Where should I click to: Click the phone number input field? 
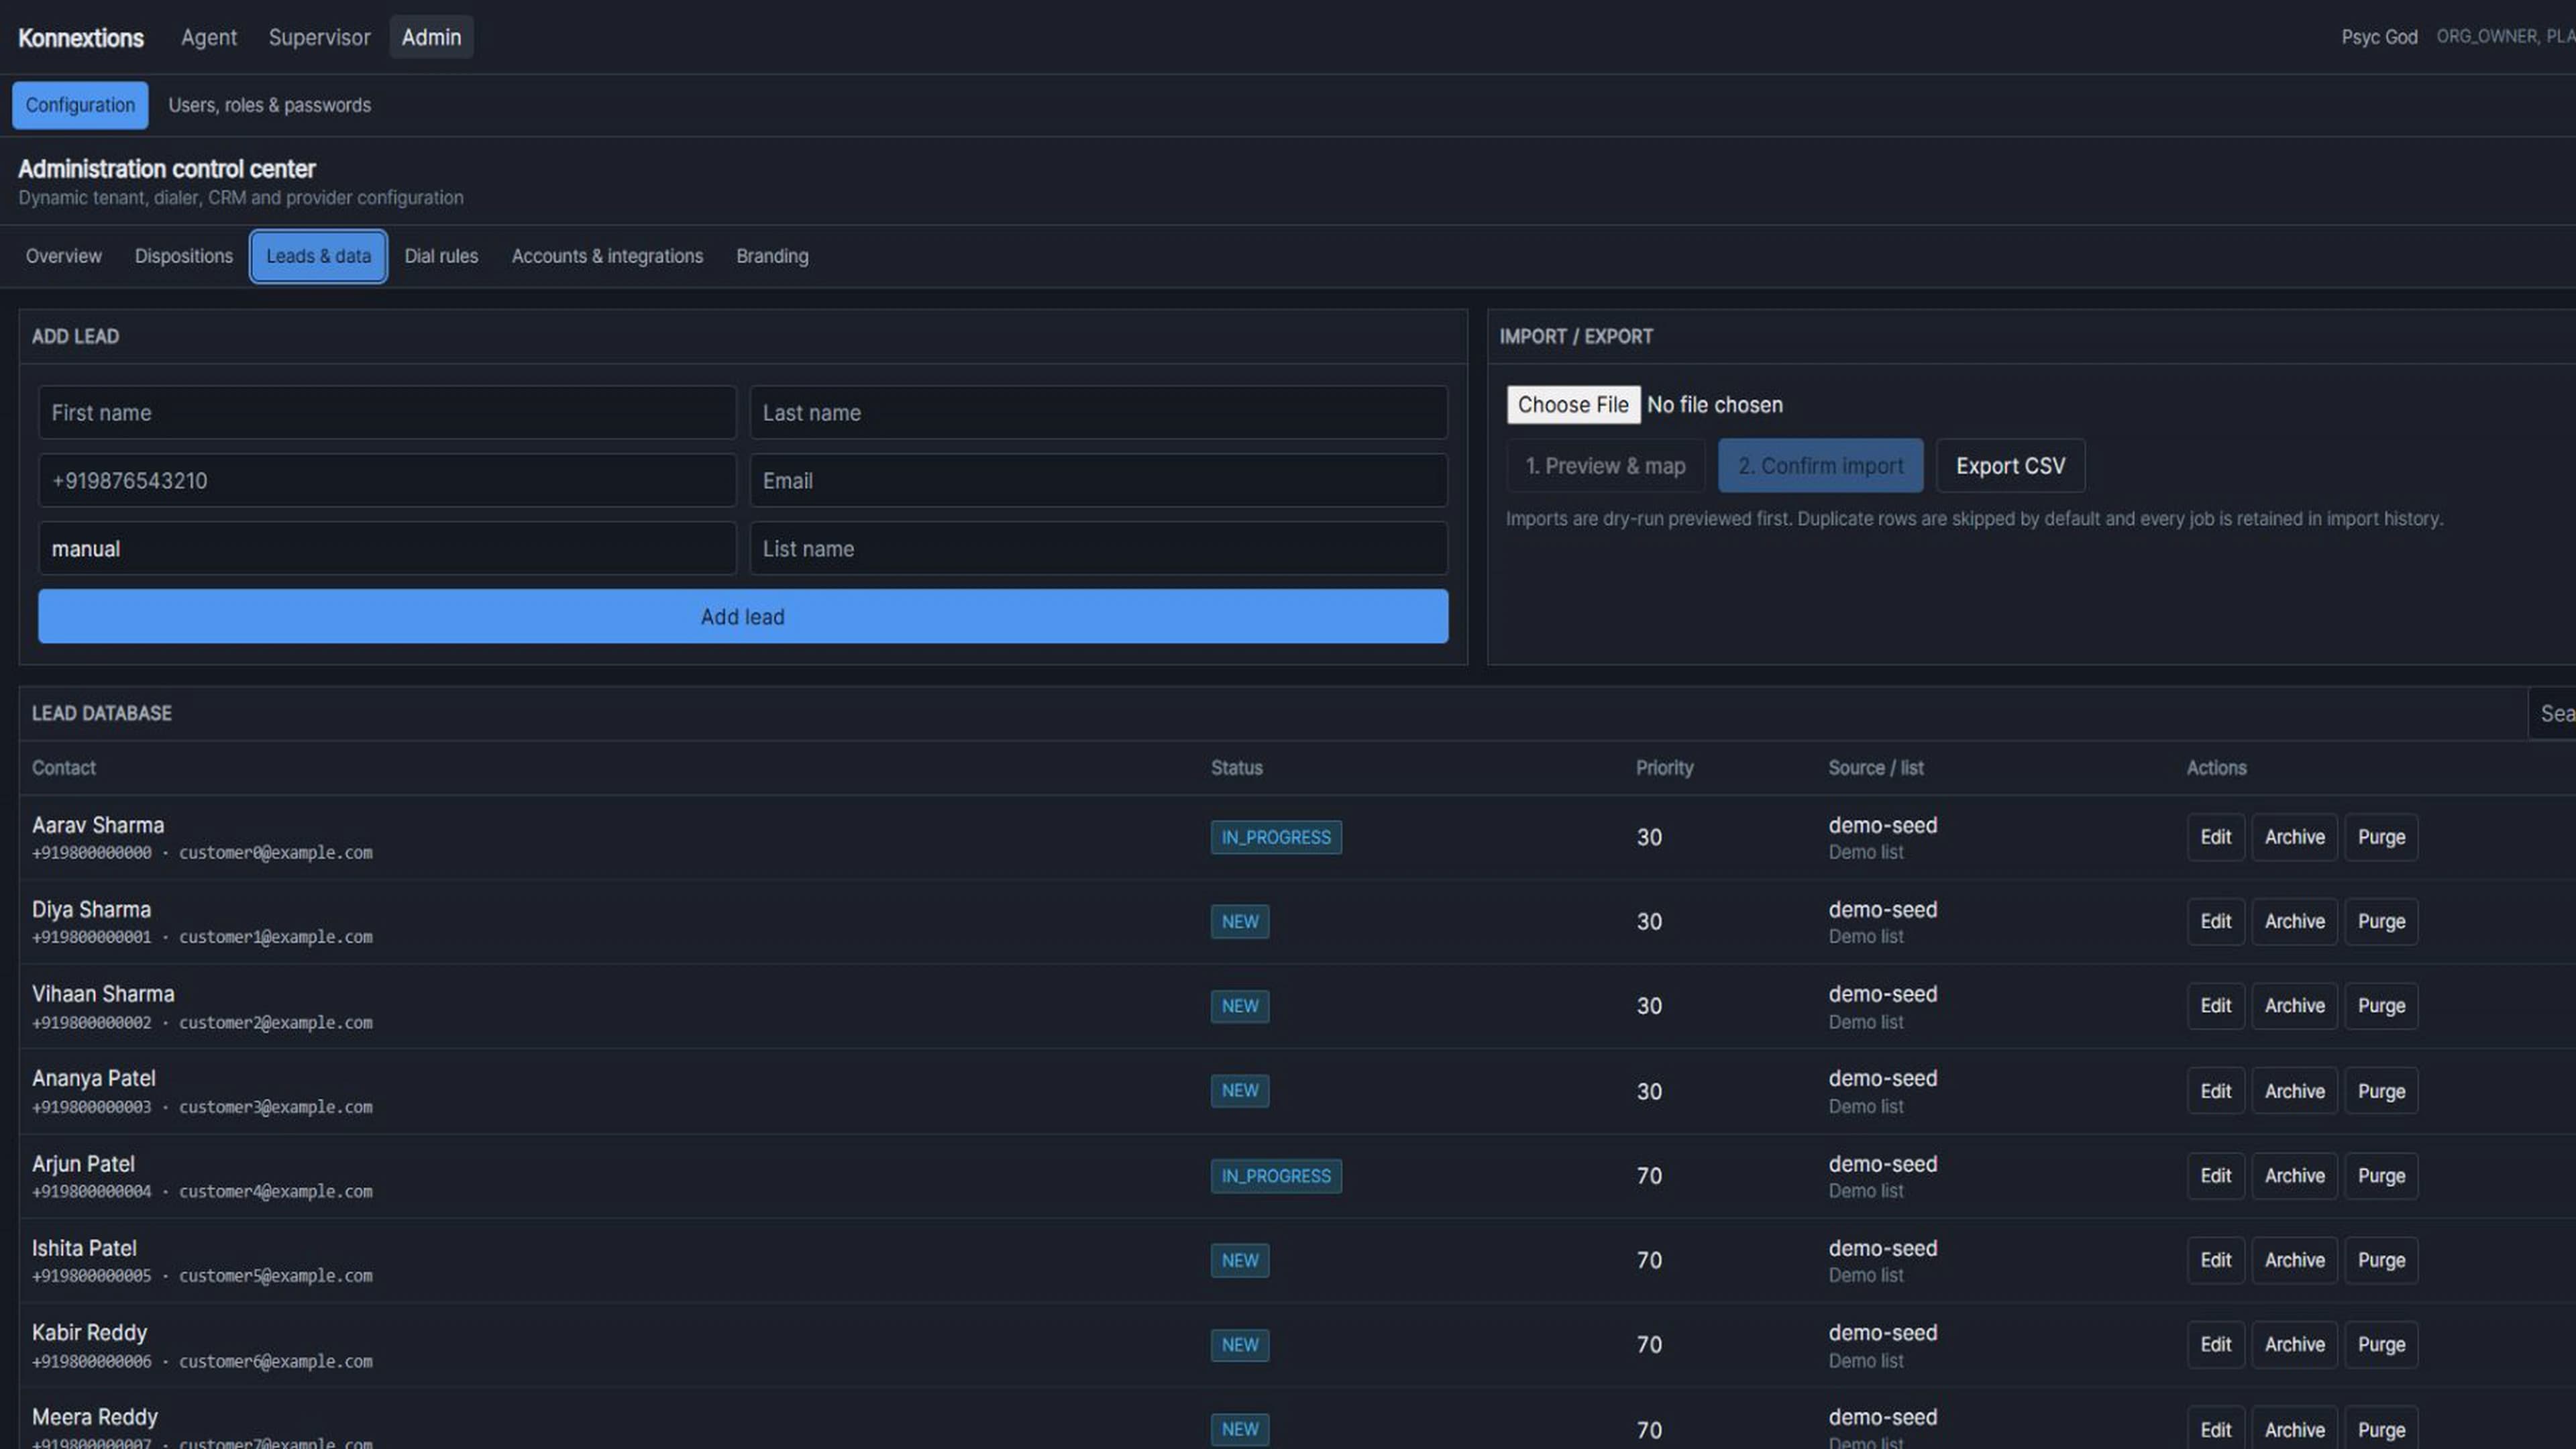point(387,480)
